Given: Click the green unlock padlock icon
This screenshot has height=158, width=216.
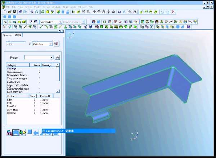Looking at the screenshot, I should coord(141,12).
